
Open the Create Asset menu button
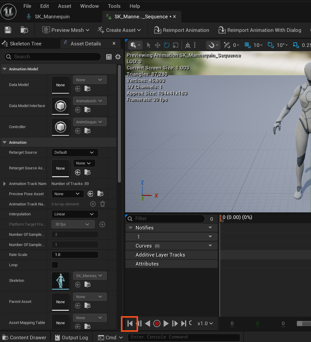coord(119,30)
